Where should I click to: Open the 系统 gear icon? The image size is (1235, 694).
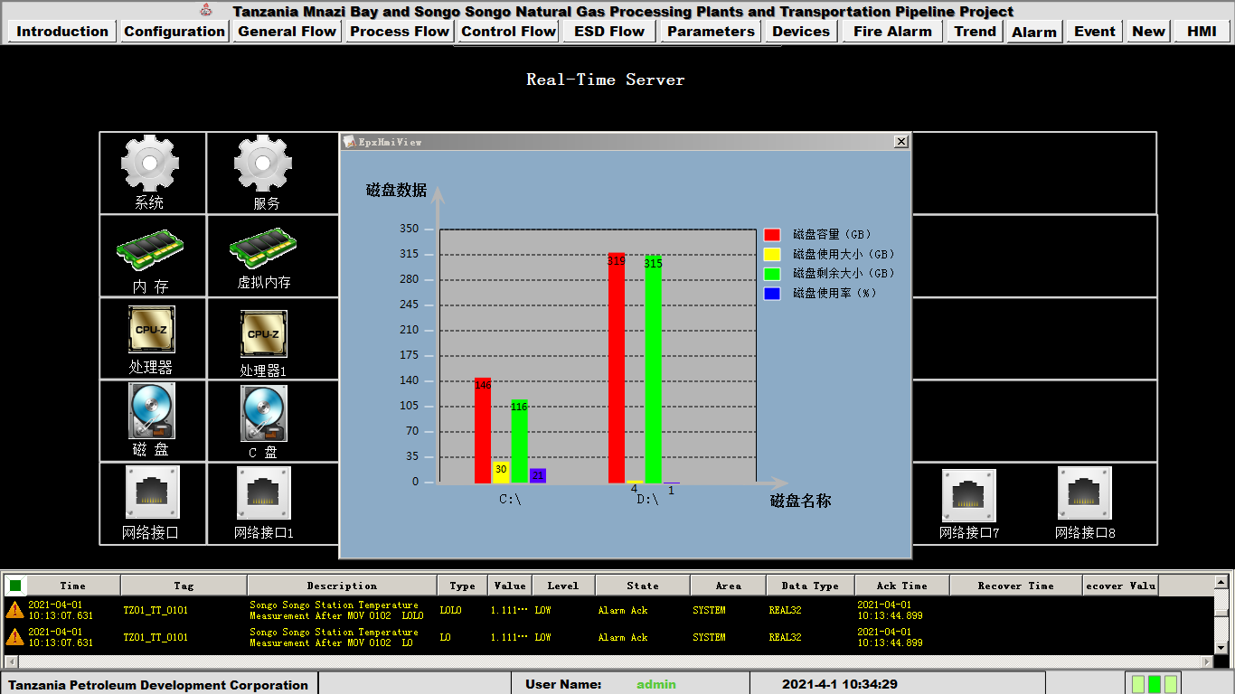click(x=150, y=164)
